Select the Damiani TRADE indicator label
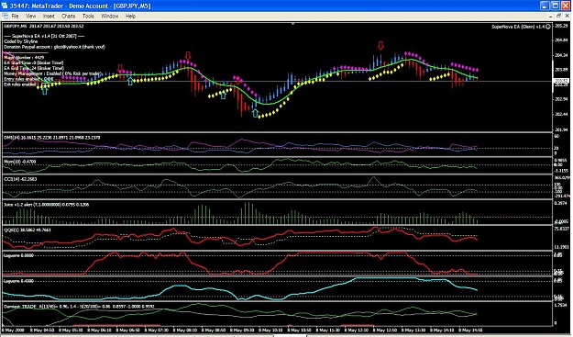This screenshot has width=573, height=337. coord(79,307)
